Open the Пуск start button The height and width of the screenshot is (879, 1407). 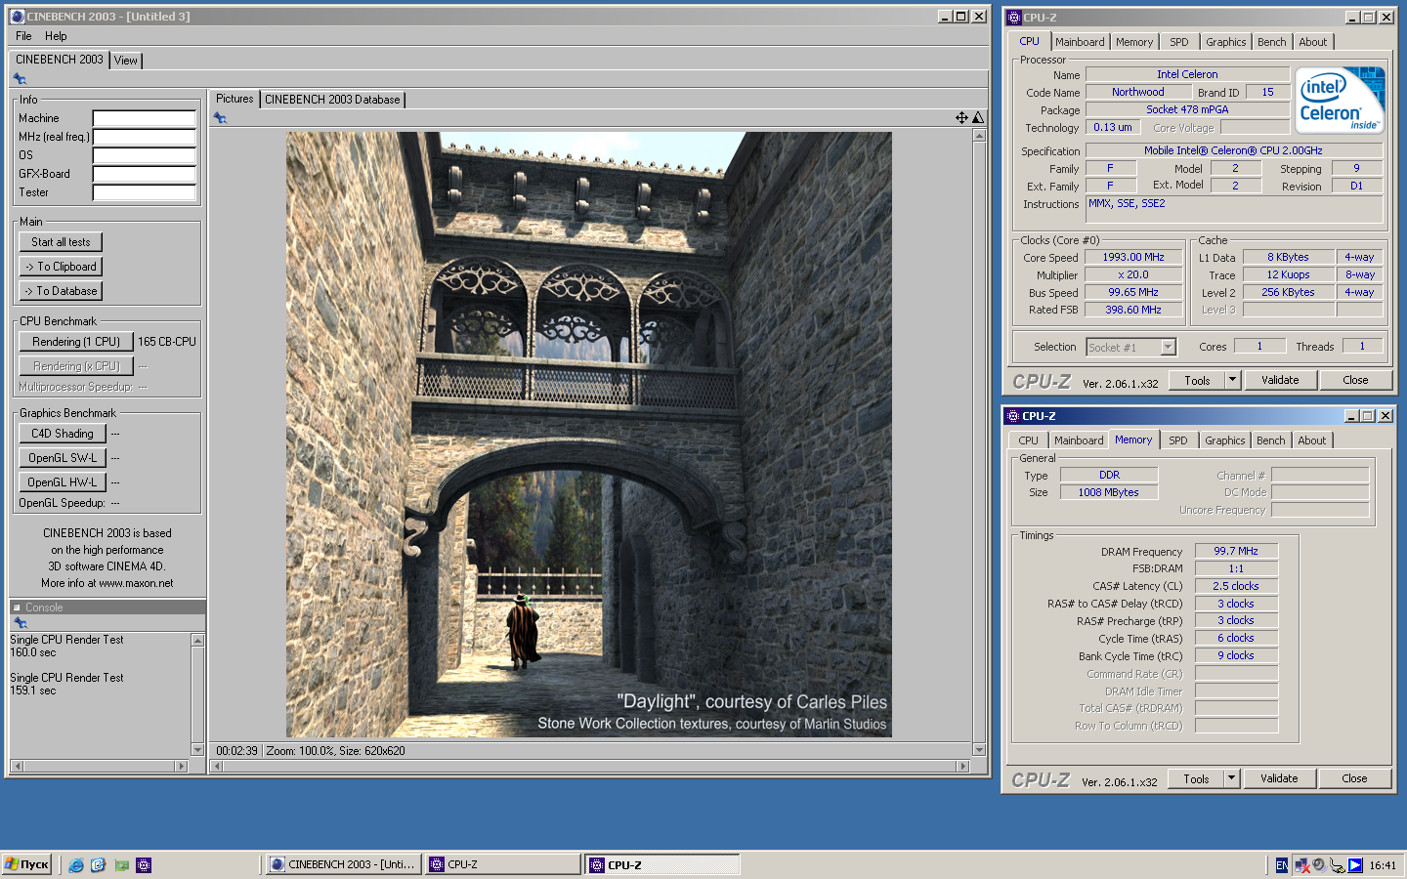click(27, 864)
